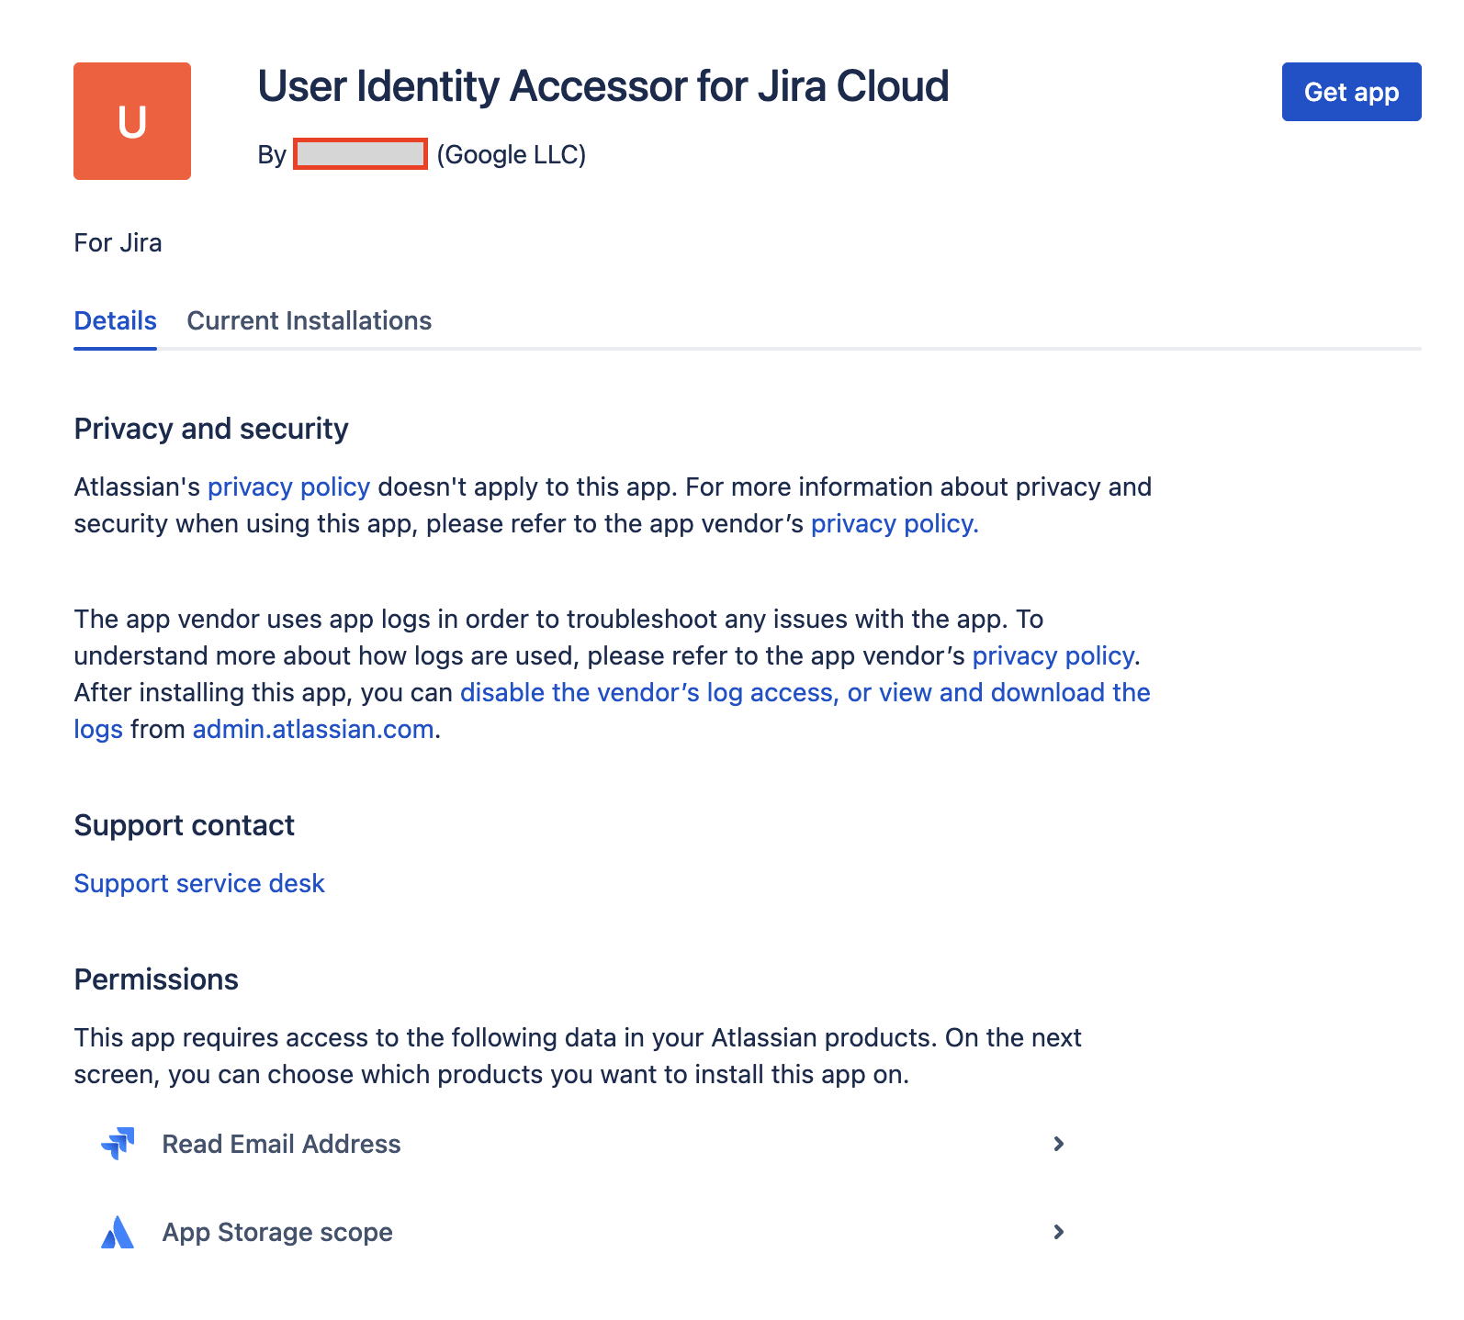Image resolution: width=1464 pixels, height=1320 pixels.
Task: Open the app vendor's privacy policy link in first paragraph
Action: point(894,523)
